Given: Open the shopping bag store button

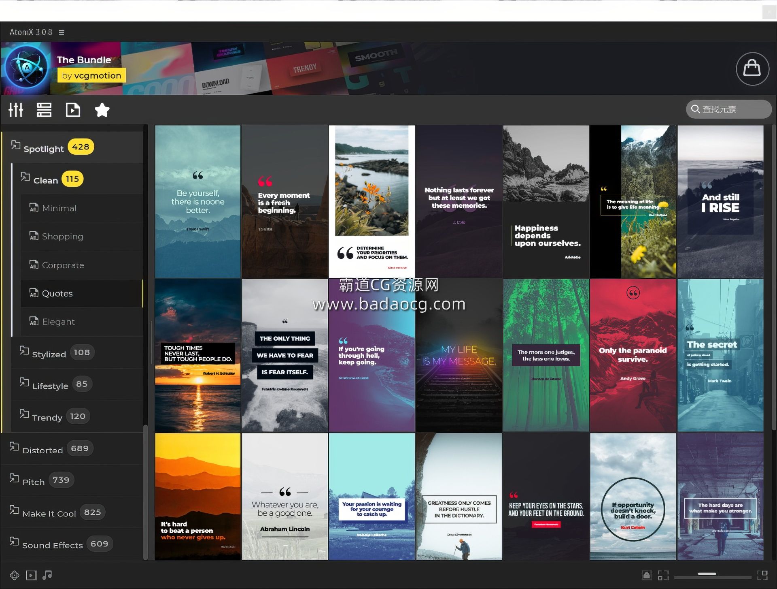Looking at the screenshot, I should click(x=752, y=68).
